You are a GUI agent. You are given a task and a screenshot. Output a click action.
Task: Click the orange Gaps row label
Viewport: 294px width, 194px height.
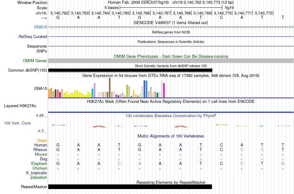(42, 140)
